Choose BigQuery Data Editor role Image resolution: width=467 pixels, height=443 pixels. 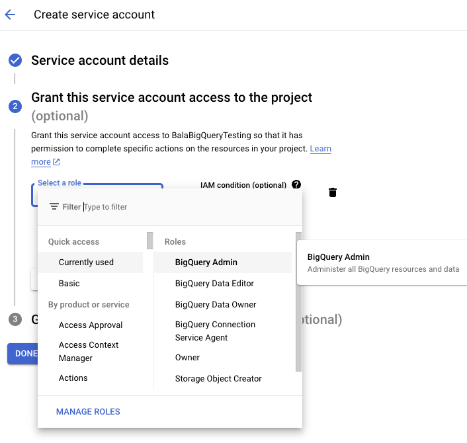point(223,283)
